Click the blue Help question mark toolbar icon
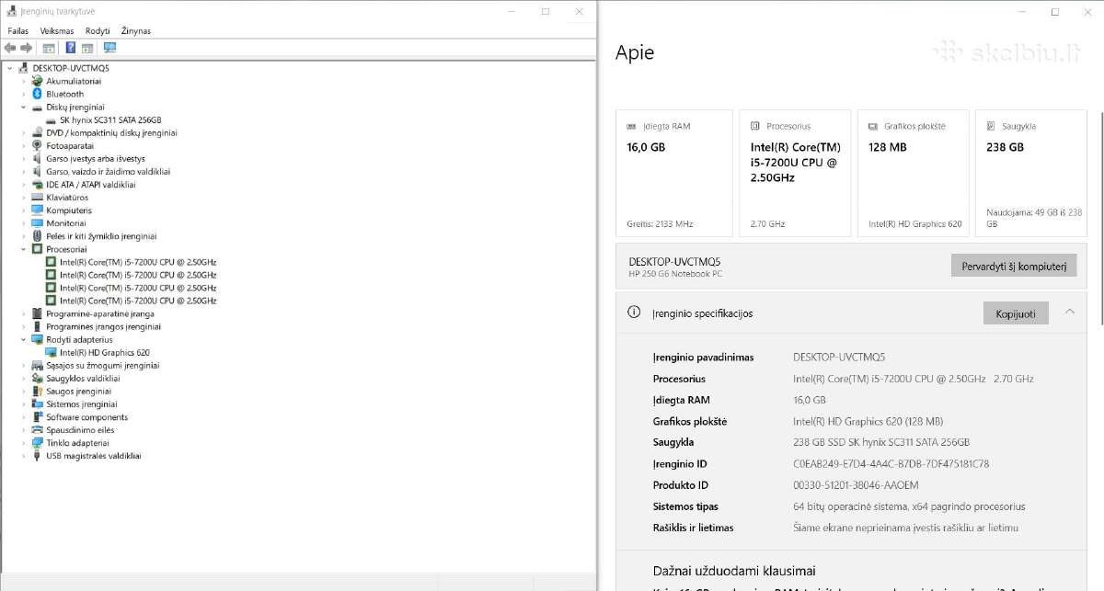This screenshot has height=591, width=1104. (71, 48)
